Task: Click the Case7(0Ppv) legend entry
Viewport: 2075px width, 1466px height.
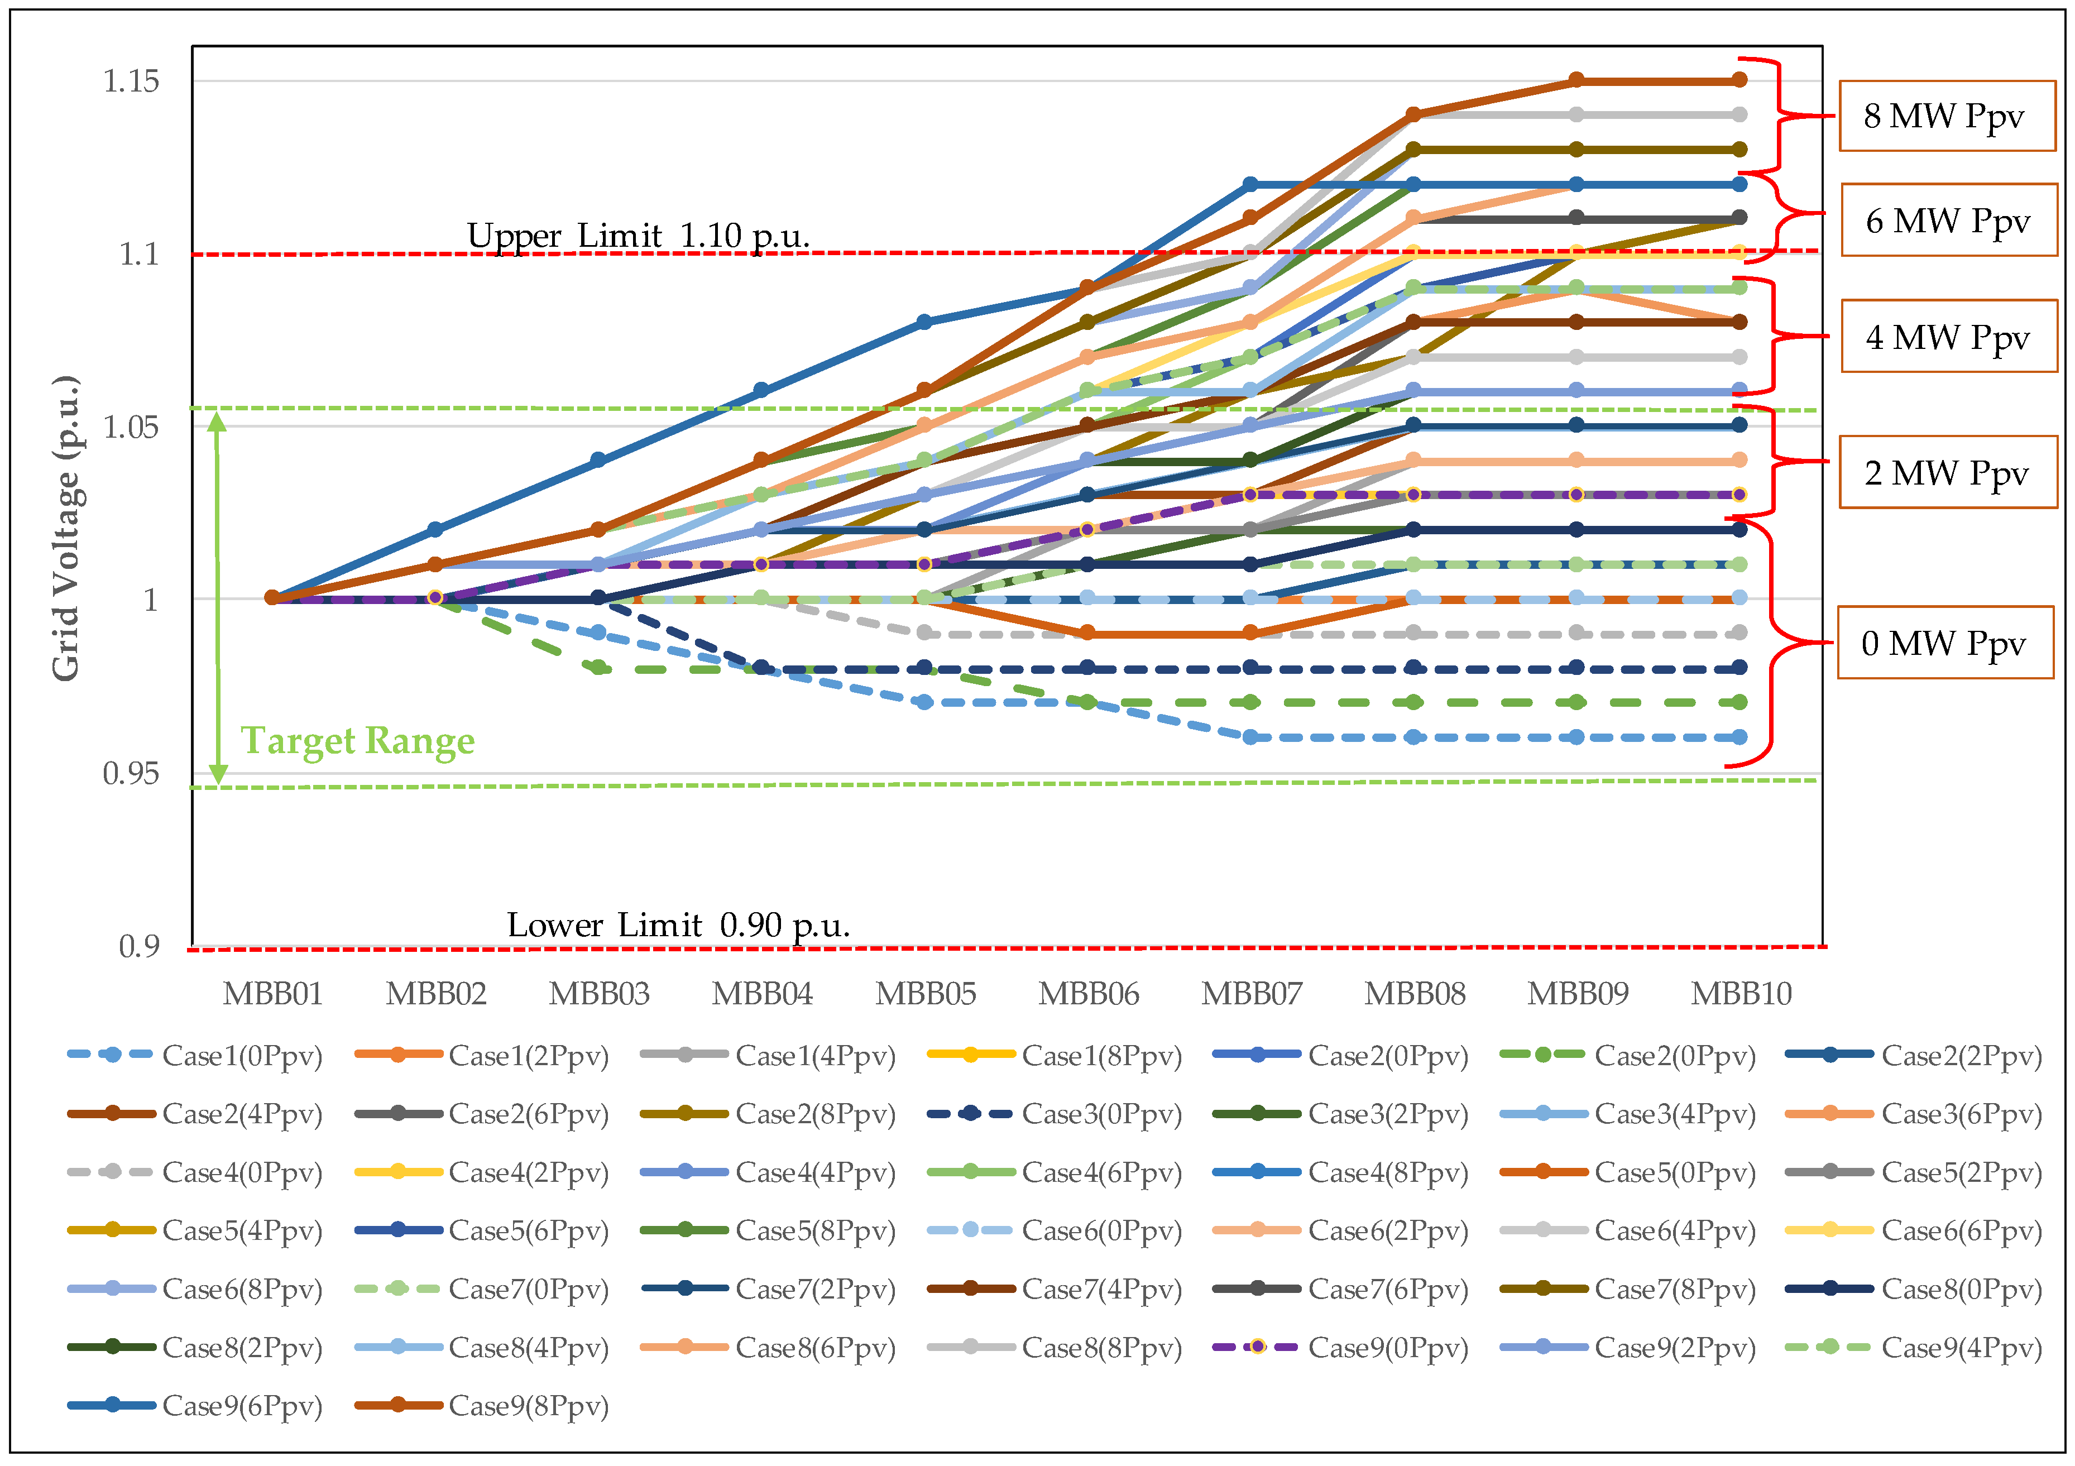Action: 528,1289
